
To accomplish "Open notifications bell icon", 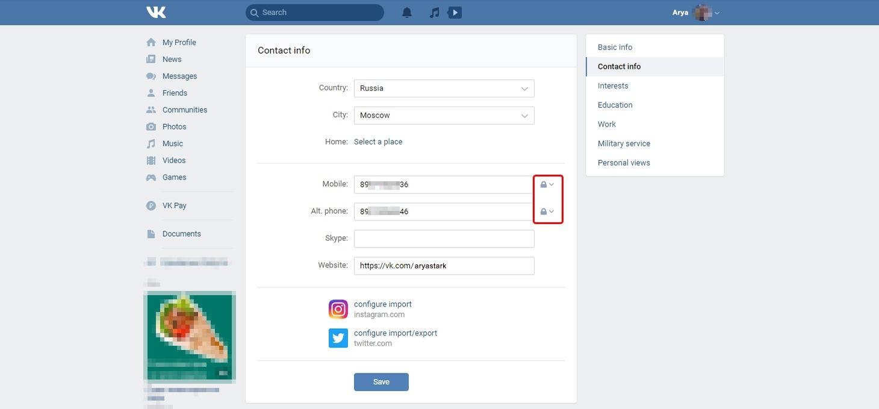I will [x=407, y=12].
